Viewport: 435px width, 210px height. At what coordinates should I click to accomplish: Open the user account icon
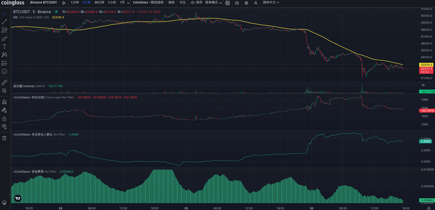256,3
